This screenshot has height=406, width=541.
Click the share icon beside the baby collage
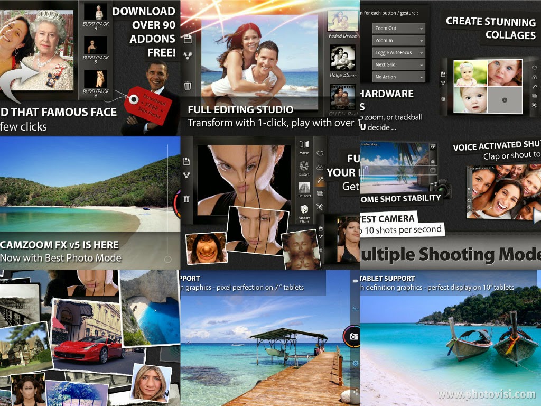tap(443, 83)
